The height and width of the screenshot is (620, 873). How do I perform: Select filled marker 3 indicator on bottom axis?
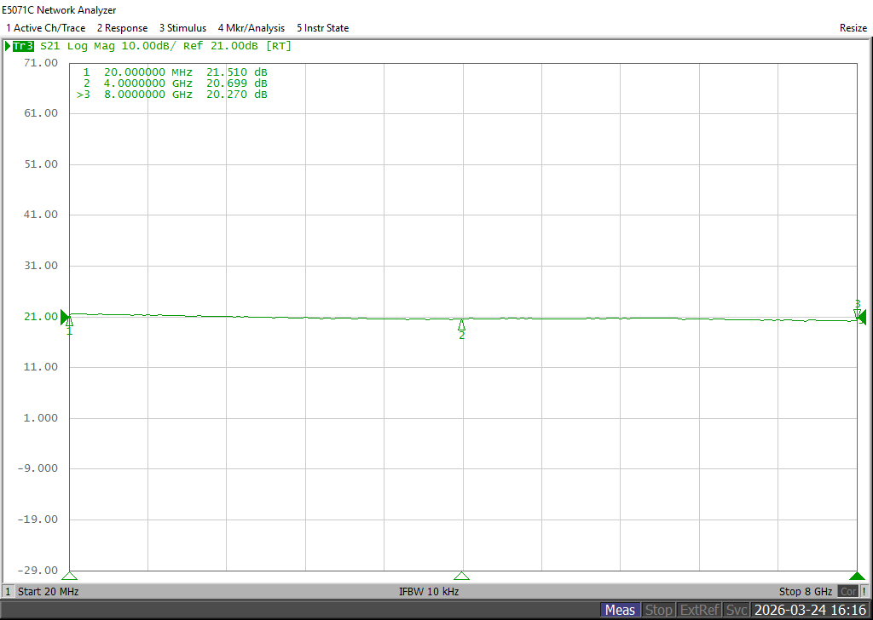(857, 576)
